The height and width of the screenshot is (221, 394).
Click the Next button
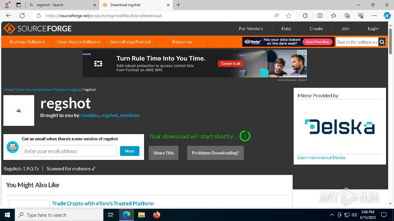pyautogui.click(x=130, y=151)
